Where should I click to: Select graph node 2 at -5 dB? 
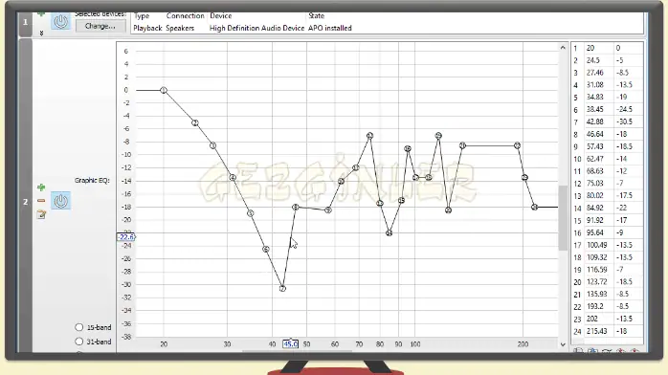click(195, 123)
